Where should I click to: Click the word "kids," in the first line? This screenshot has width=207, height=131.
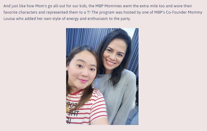(x=83, y=6)
